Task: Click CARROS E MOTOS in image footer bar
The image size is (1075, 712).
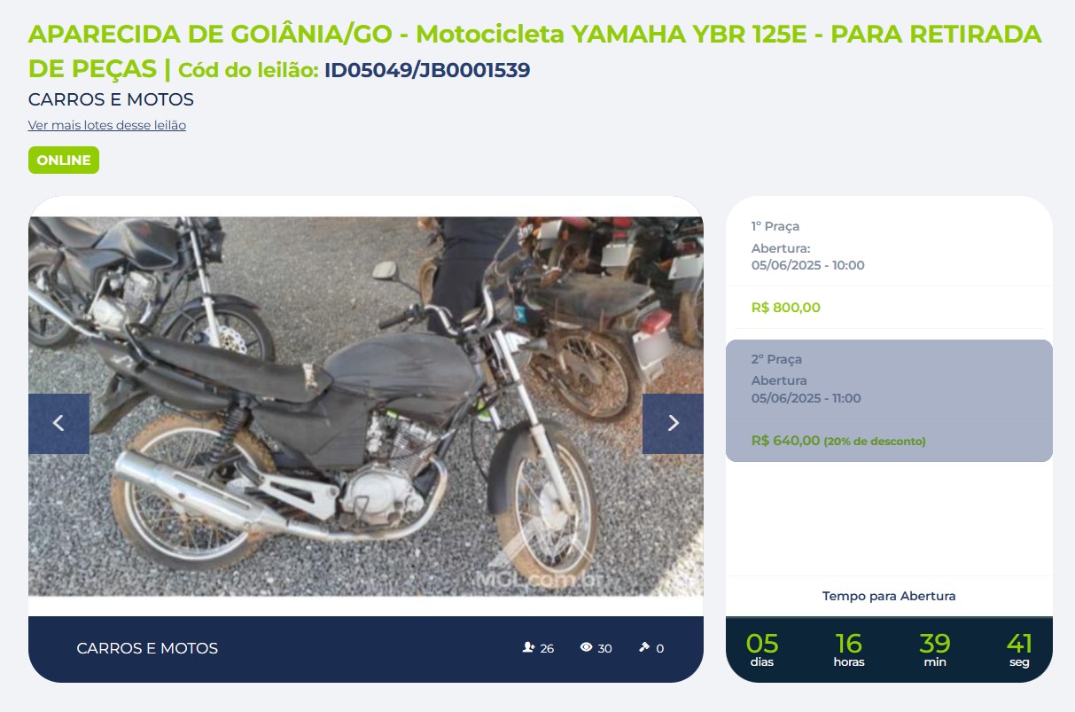Action: 147,648
